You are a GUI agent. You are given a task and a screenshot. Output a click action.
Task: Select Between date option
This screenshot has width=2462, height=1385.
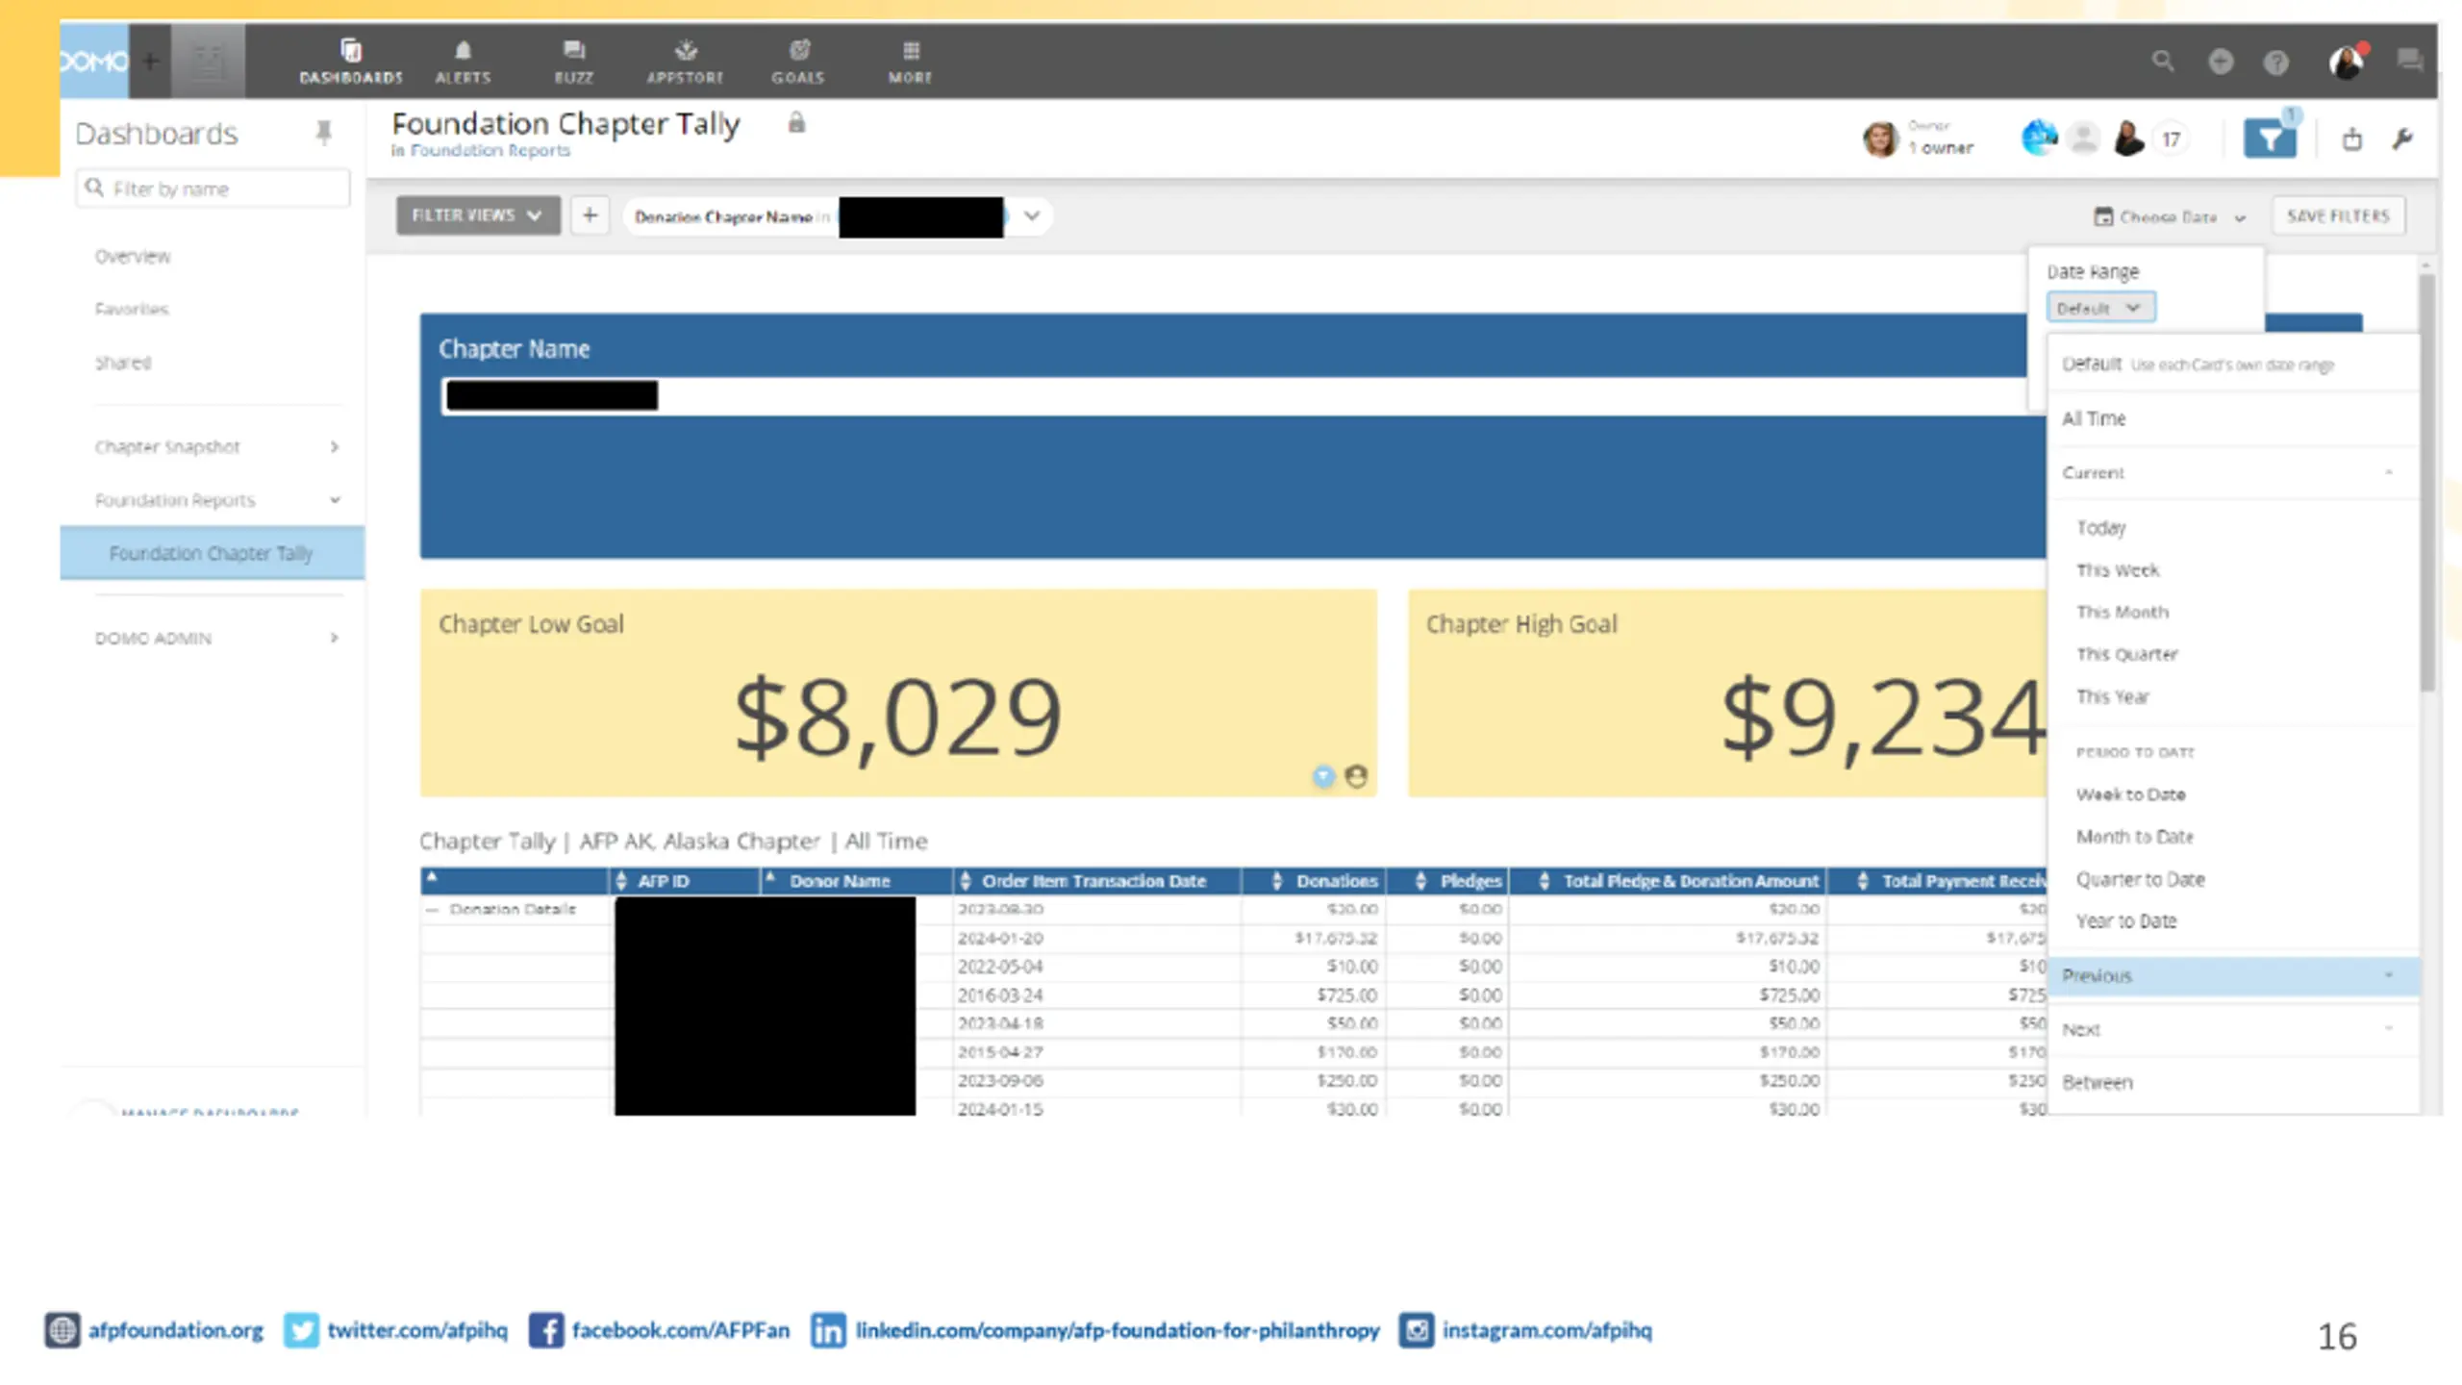pyautogui.click(x=2098, y=1083)
